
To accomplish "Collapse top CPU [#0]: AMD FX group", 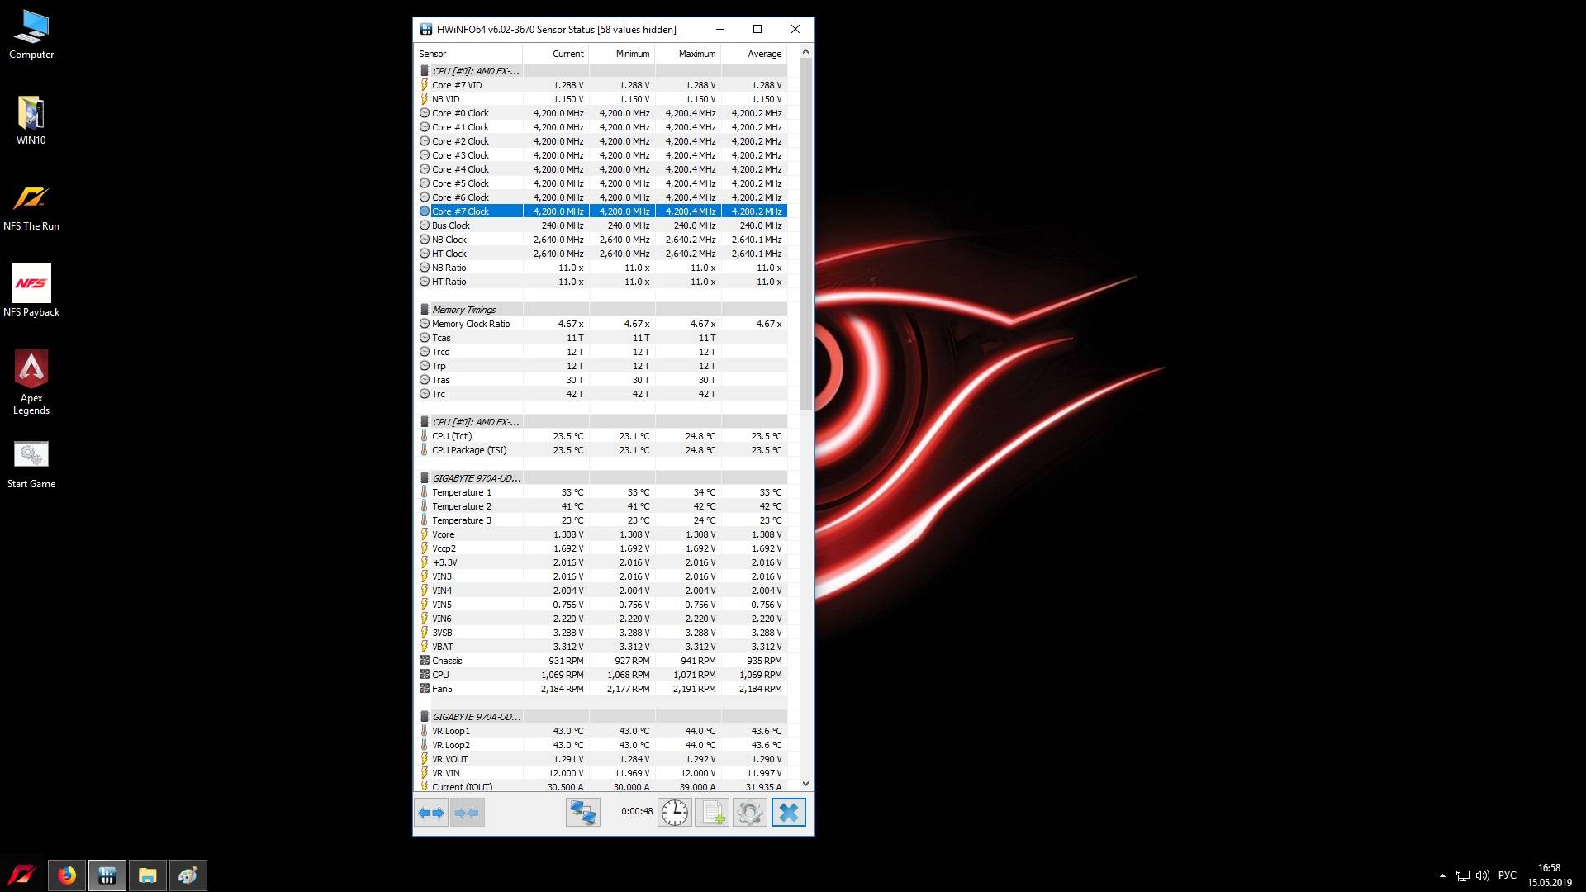I will (475, 71).
